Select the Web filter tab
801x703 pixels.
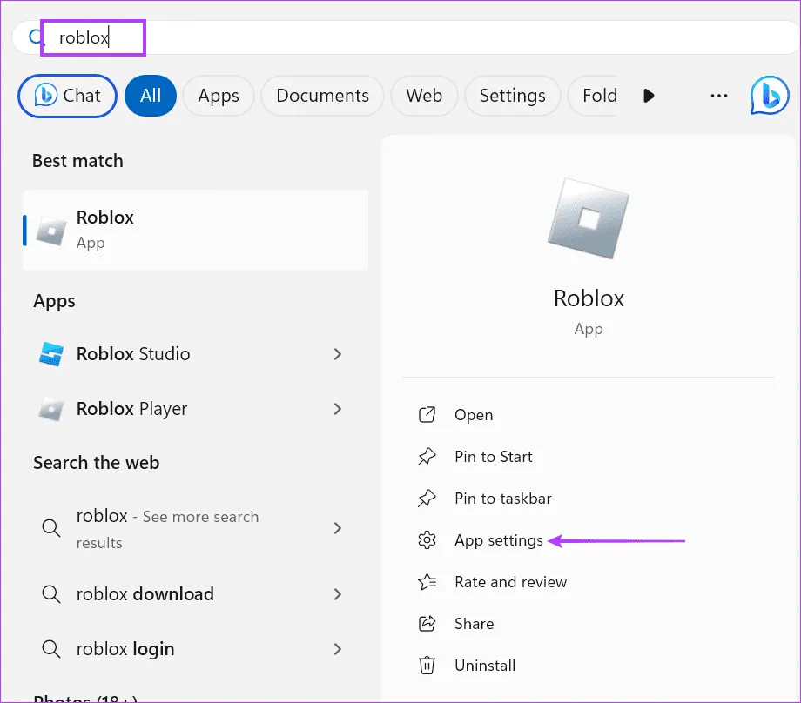424,96
